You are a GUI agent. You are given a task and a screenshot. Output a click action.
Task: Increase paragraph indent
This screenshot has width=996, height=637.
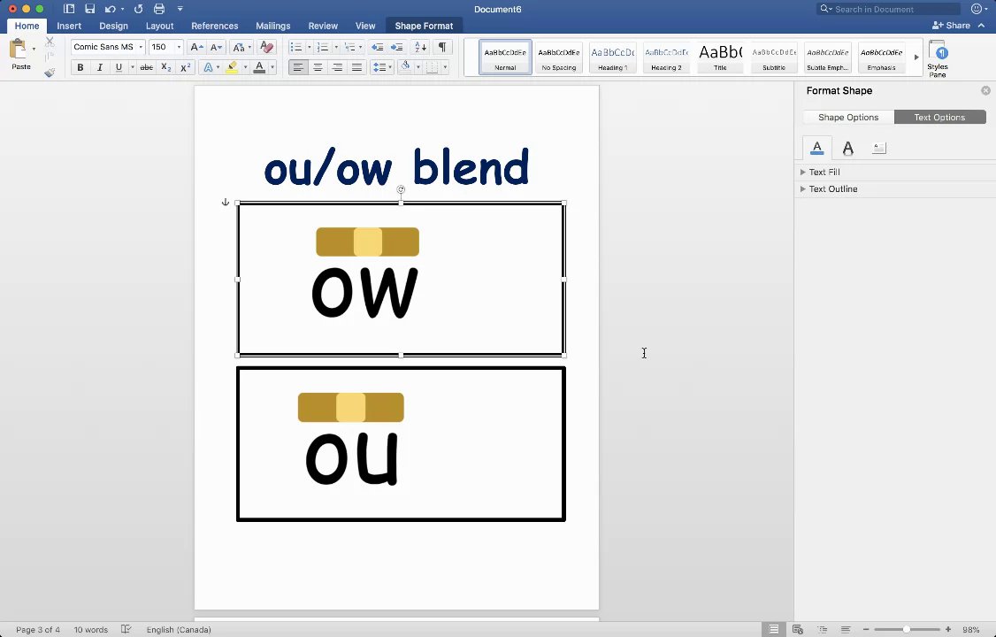[397, 47]
